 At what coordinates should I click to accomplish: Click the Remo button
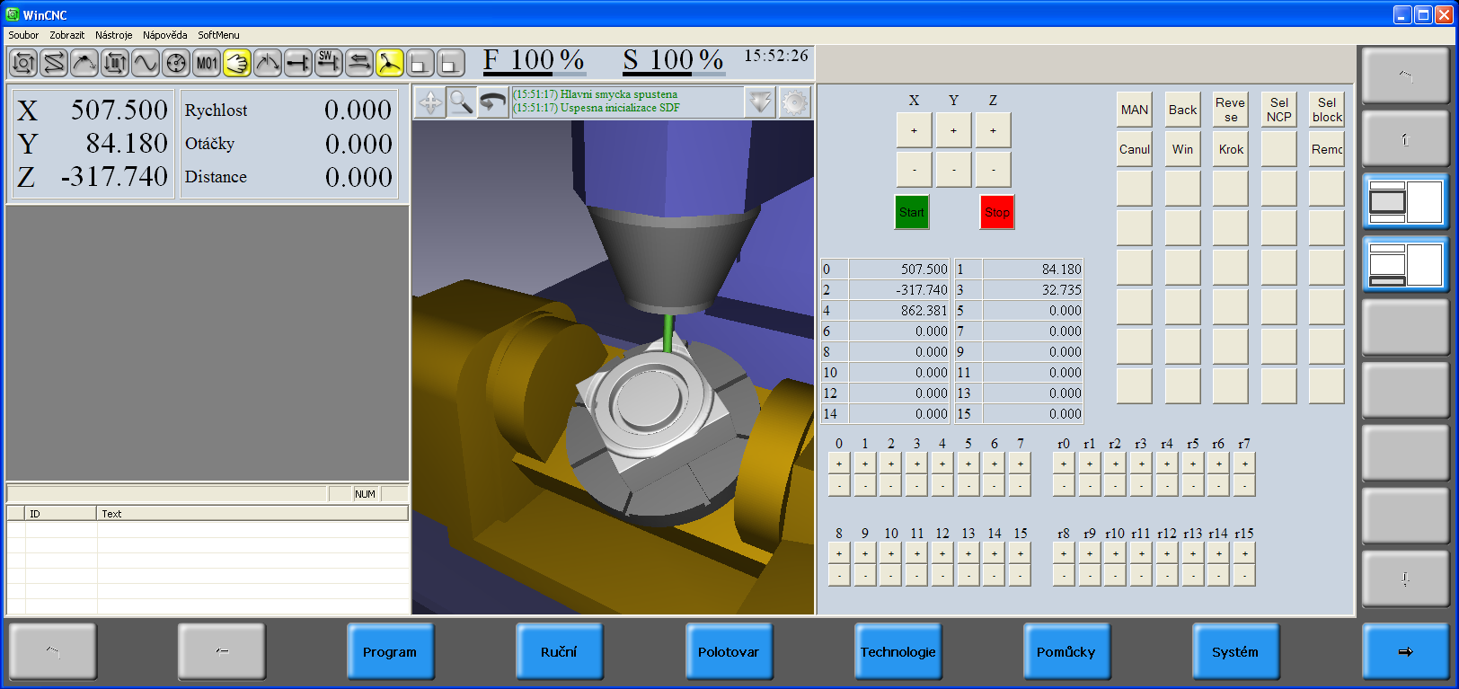1327,149
